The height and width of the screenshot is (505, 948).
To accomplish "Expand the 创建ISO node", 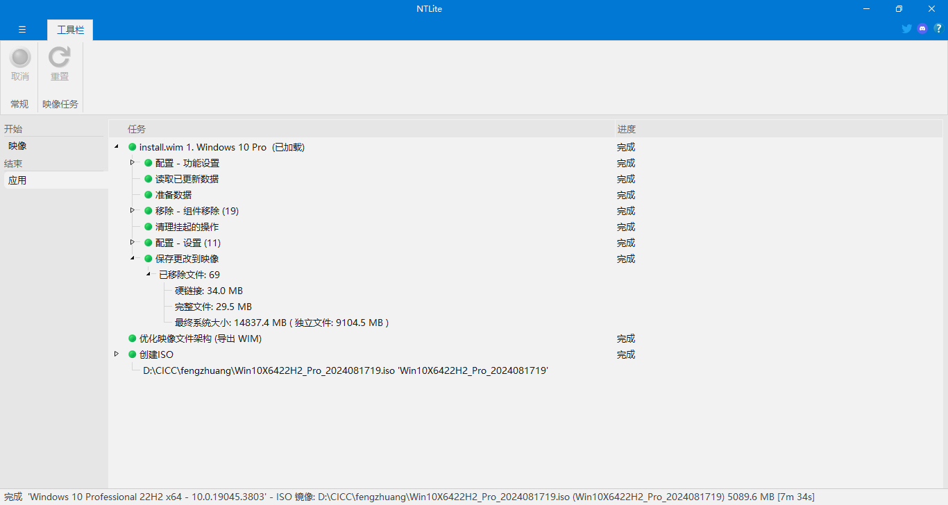I will click(117, 354).
